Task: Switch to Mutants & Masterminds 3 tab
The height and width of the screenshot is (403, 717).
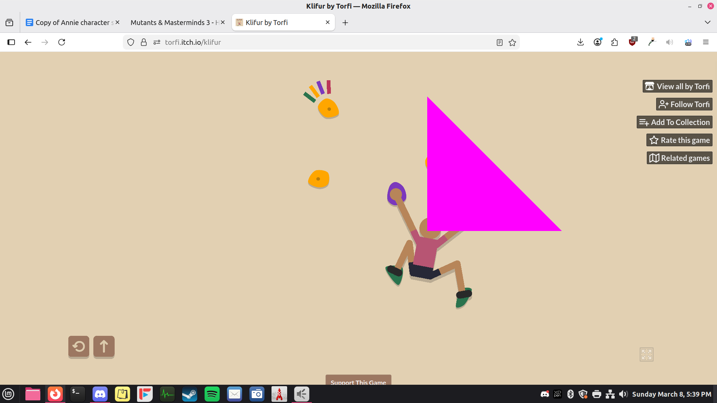Action: [x=174, y=22]
